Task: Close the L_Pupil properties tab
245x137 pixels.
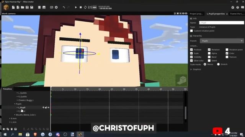Action: point(227,14)
